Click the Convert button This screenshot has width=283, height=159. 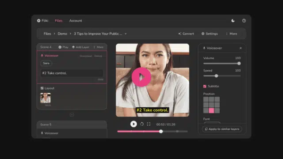186,34
